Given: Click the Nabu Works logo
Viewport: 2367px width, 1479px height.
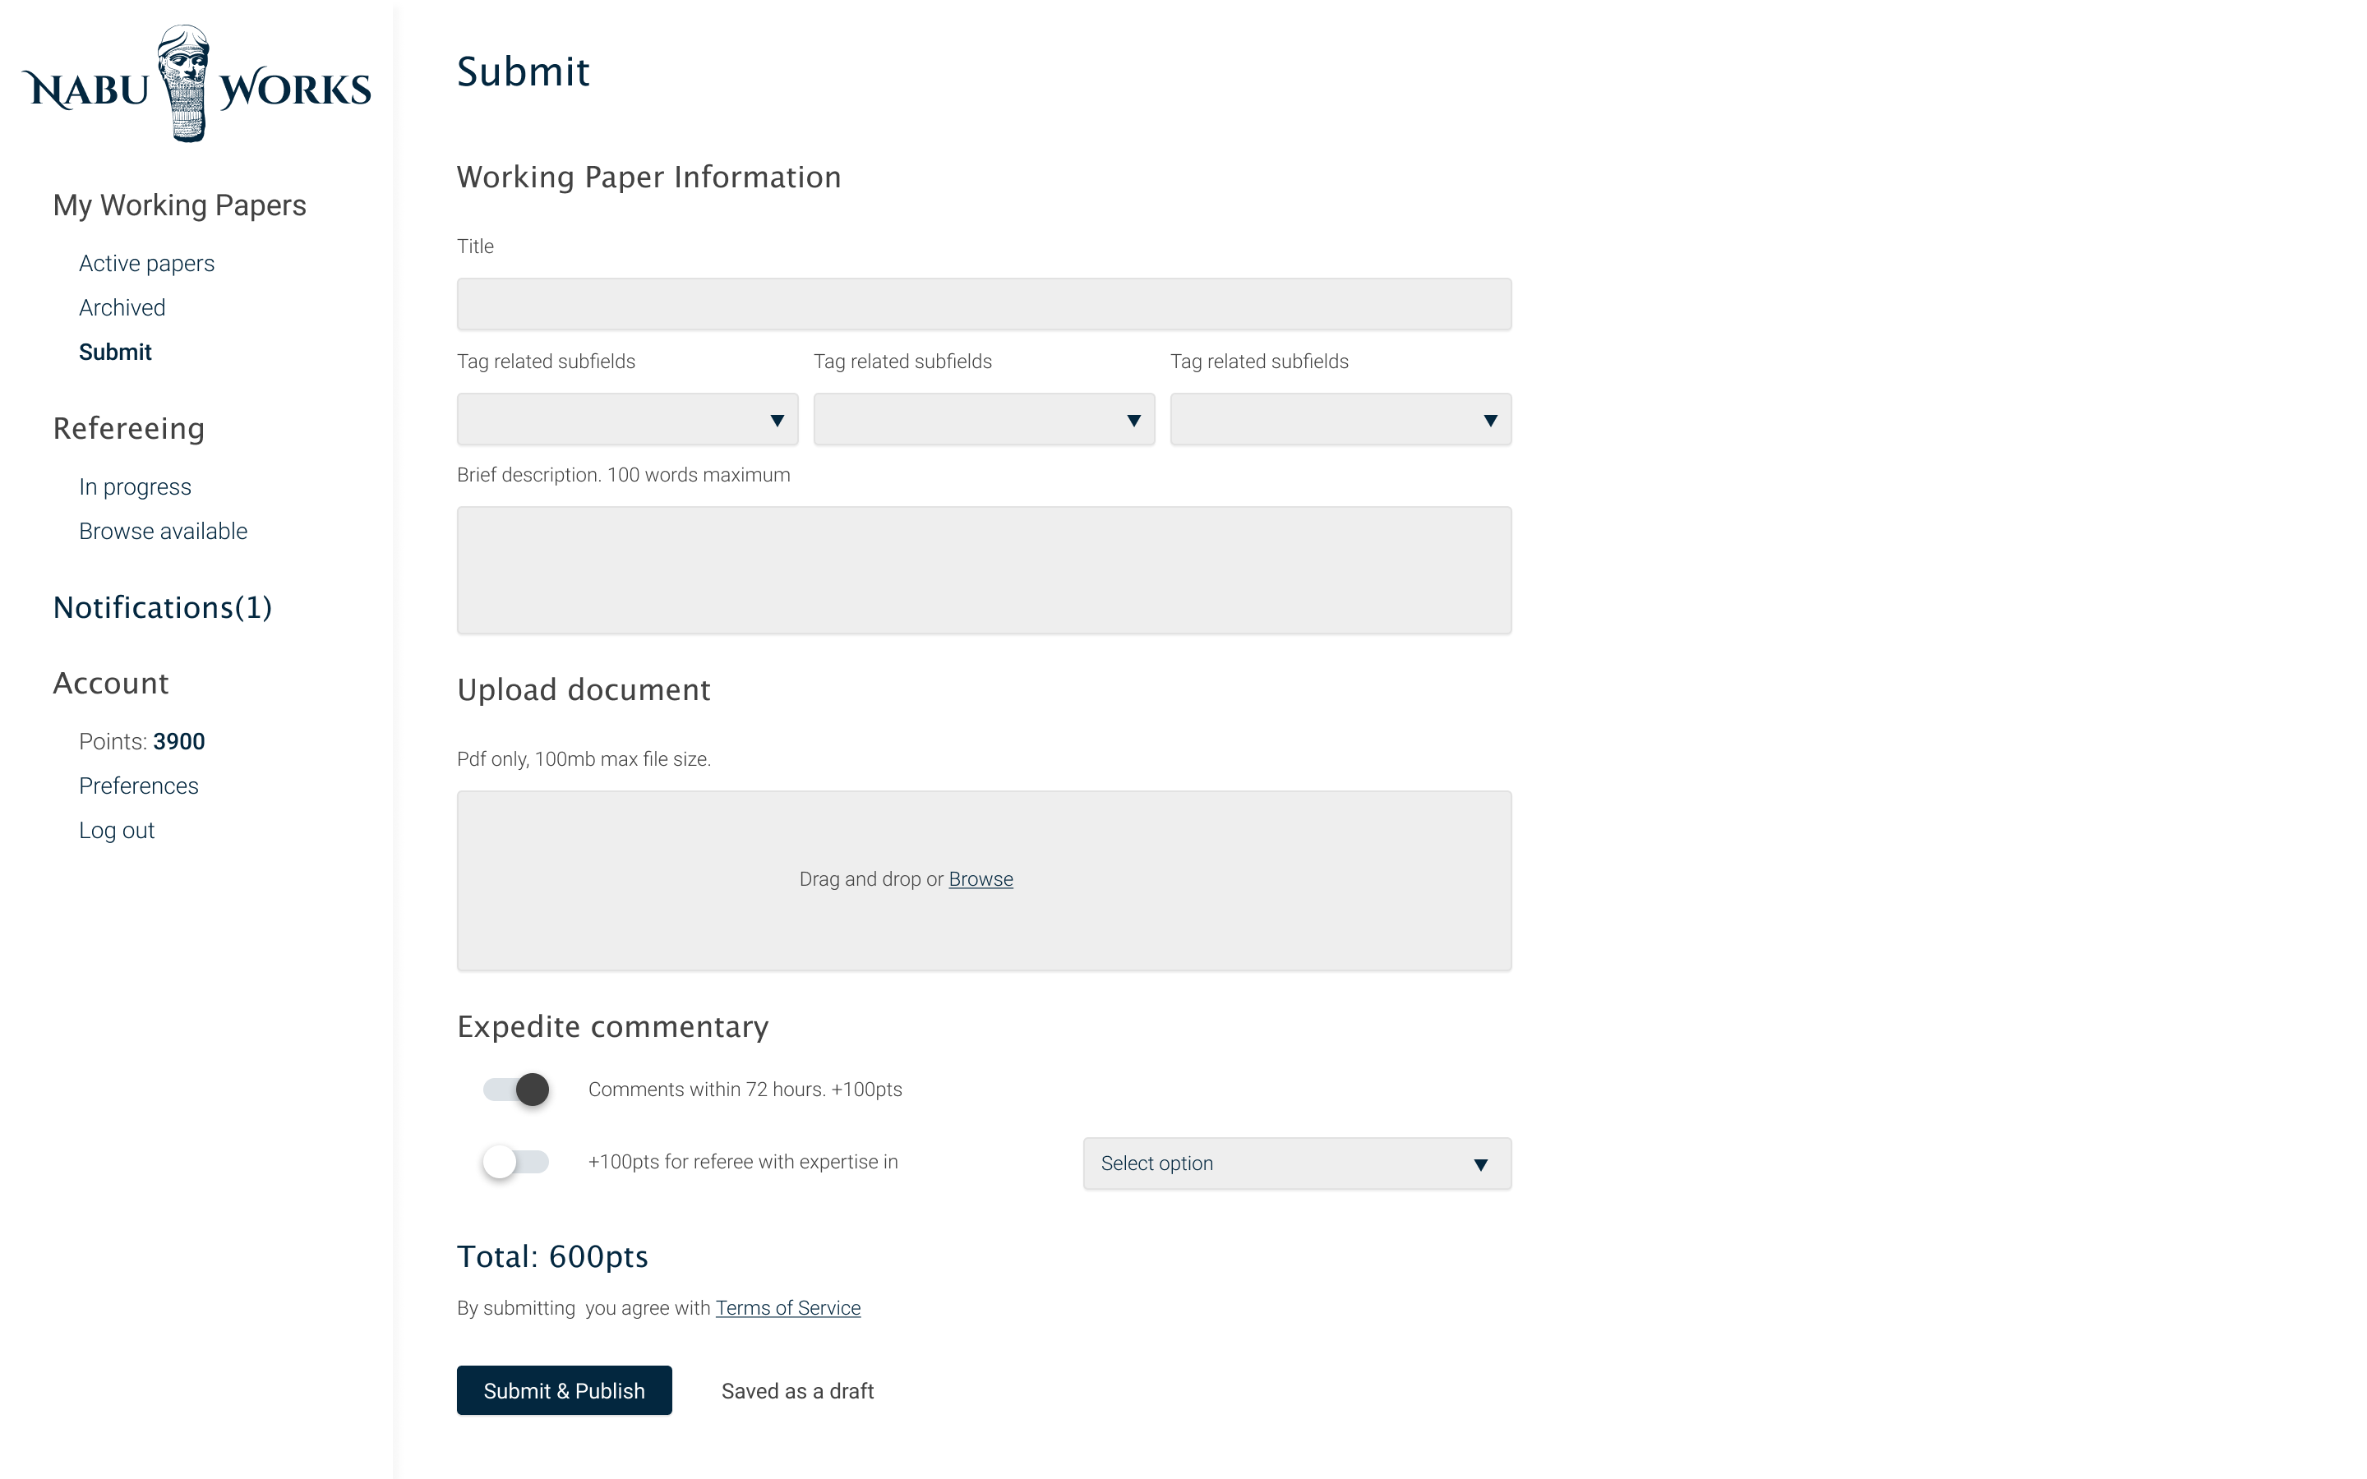Looking at the screenshot, I should 196,84.
